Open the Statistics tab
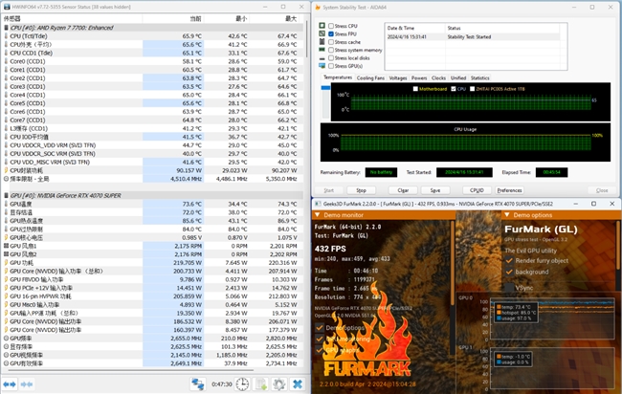The width and height of the screenshot is (622, 394). (480, 78)
